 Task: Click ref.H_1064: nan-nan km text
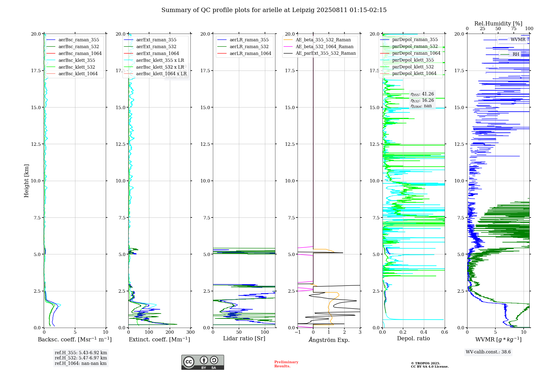pos(81,364)
